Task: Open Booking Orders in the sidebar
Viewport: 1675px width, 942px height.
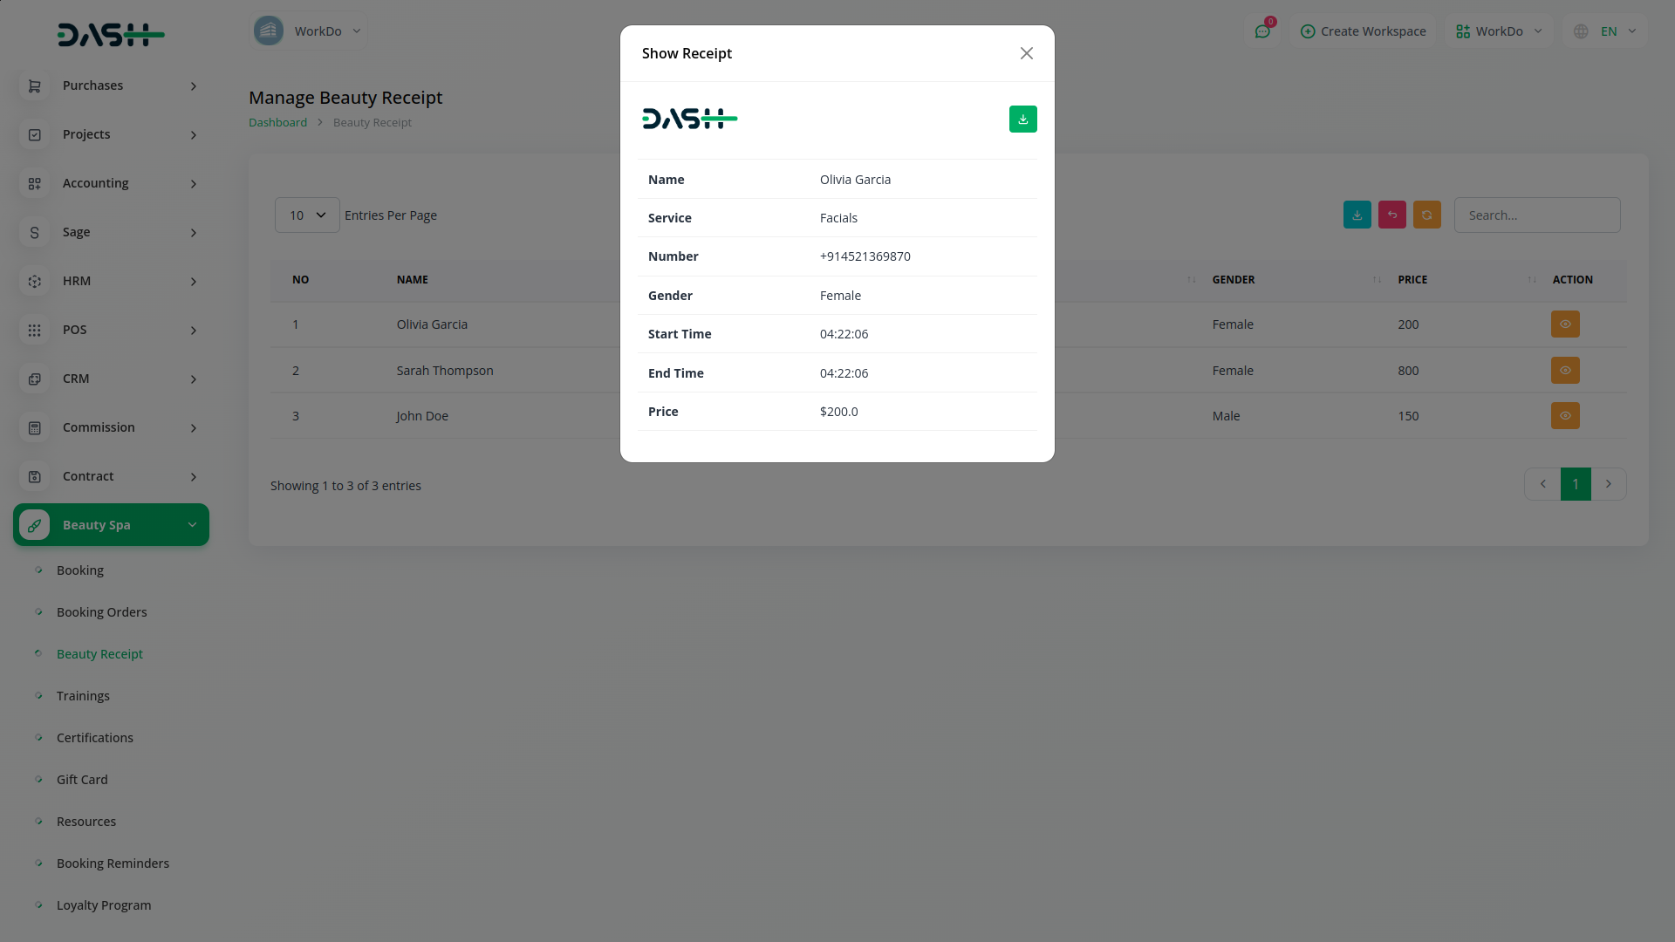Action: coord(101,612)
